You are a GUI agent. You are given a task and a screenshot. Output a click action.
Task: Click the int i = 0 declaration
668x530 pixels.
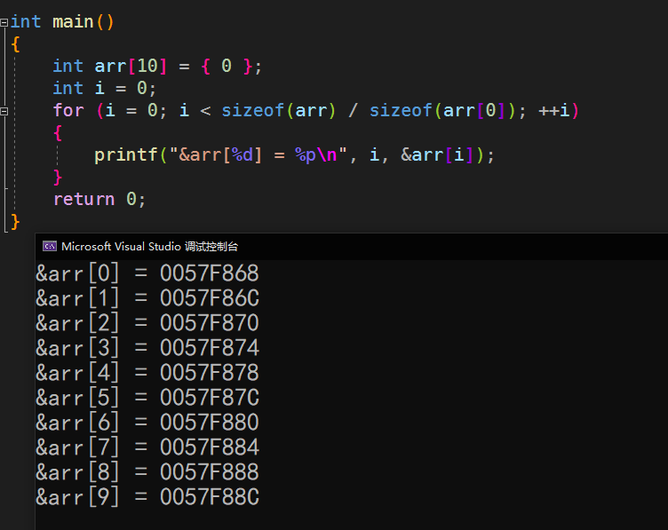point(105,88)
